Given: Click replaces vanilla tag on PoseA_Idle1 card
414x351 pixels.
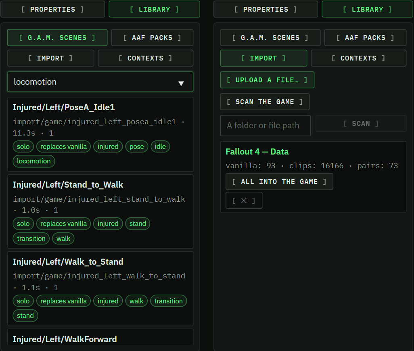Looking at the screenshot, I should coord(63,146).
